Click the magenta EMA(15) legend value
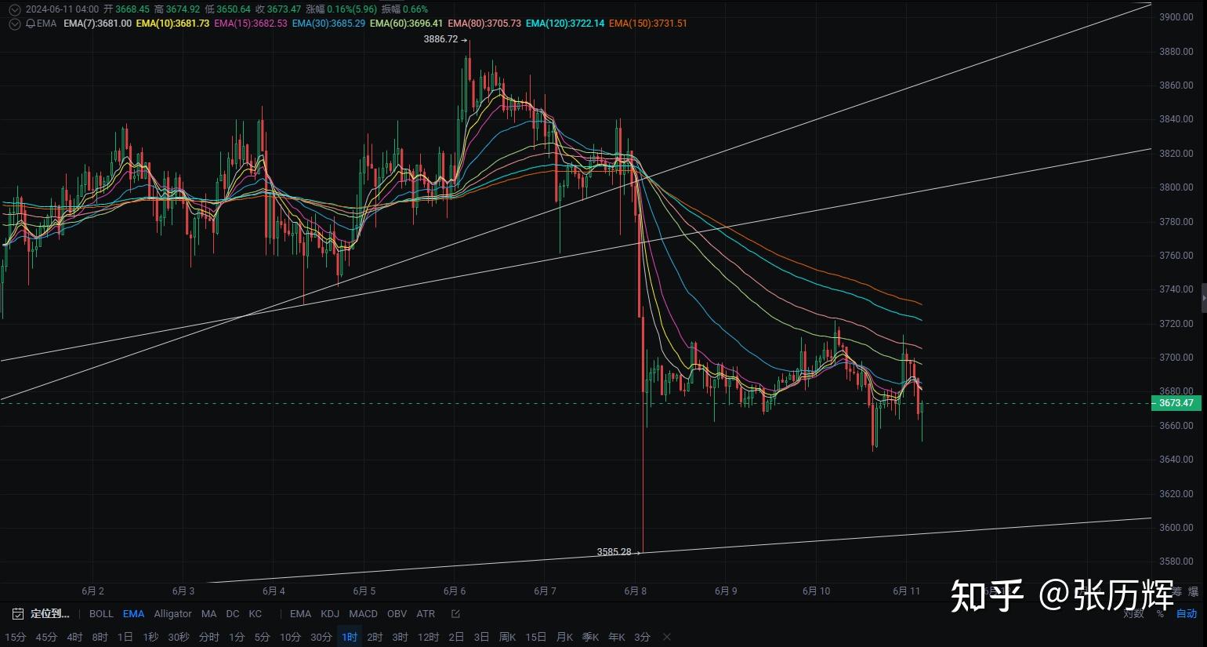 [x=251, y=24]
